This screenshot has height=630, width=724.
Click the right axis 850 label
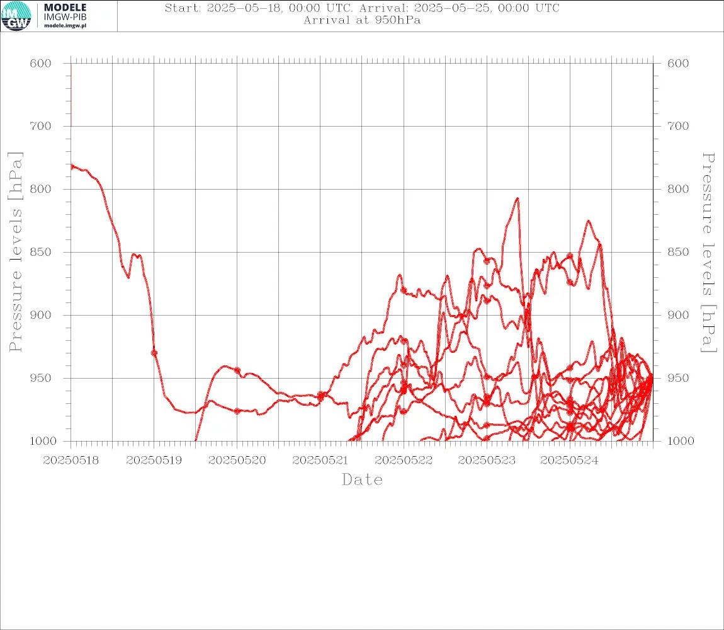pos(678,253)
